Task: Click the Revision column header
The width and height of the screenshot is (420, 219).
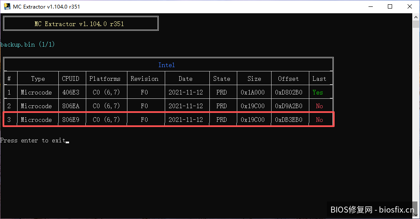Action: [x=145, y=79]
